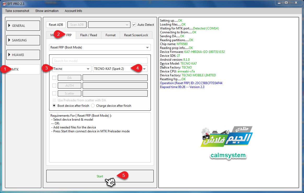Click the Scatter file path field
This screenshot has height=193, width=304.
pyautogui.click(x=115, y=93)
